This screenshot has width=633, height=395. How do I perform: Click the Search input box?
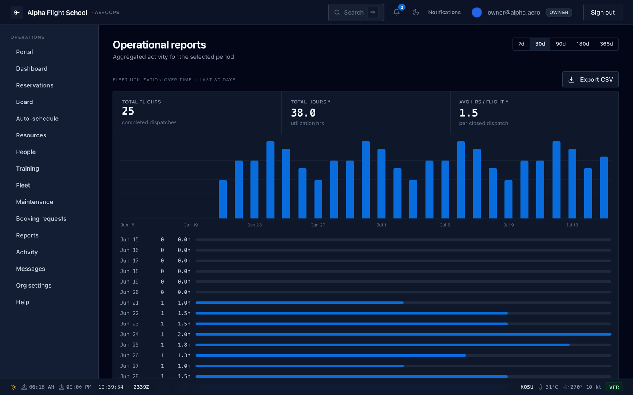[356, 12]
